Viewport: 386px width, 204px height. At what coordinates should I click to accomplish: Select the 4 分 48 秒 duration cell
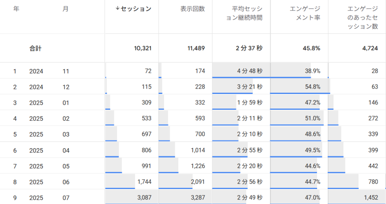click(x=241, y=71)
